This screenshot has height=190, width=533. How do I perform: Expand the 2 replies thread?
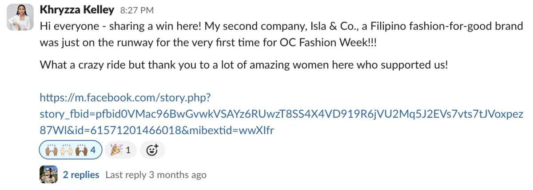coord(81,175)
